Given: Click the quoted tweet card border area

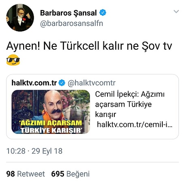Looking at the screenshot, I should coord(92,106).
